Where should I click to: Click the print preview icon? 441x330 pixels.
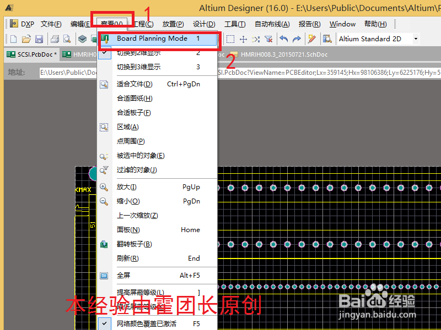click(x=67, y=39)
